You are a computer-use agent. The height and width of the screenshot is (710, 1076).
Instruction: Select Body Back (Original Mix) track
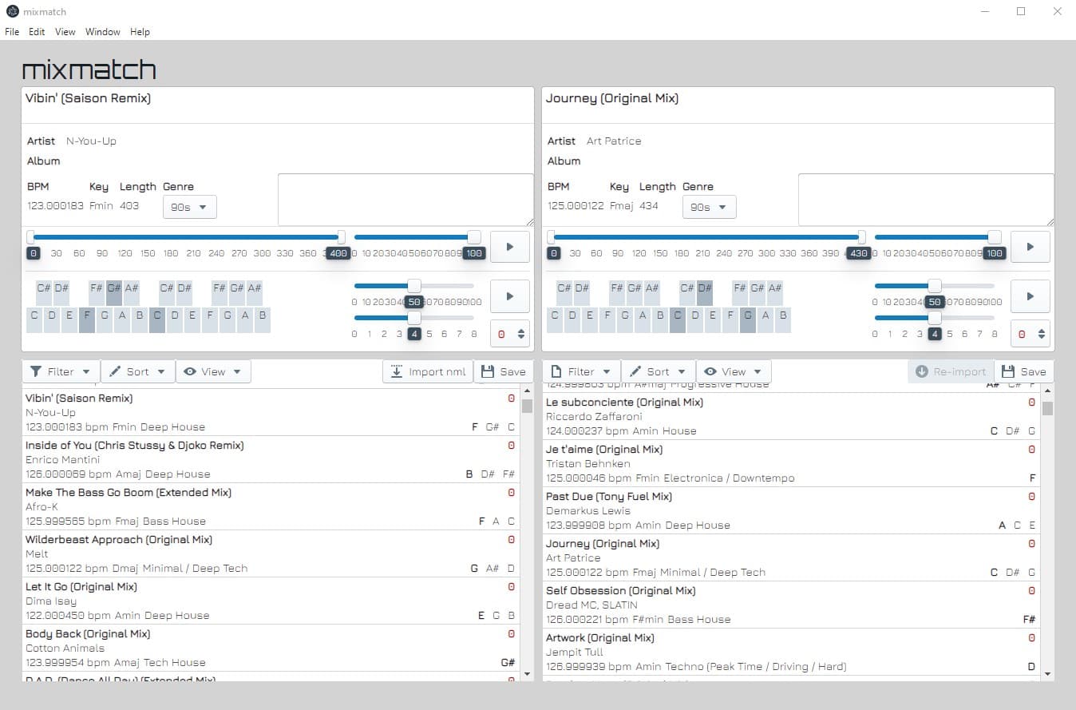pos(271,648)
